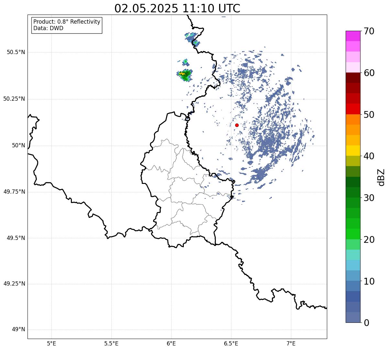Click the 'Product: 0.8° Reflectivity' label
This screenshot has width=389, height=350.
coord(67,22)
